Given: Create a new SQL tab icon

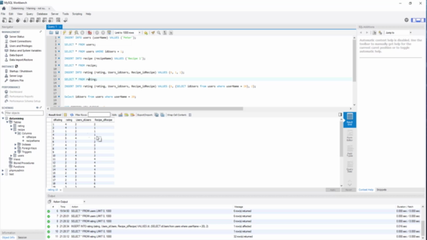Looking at the screenshot, I should point(5,20).
